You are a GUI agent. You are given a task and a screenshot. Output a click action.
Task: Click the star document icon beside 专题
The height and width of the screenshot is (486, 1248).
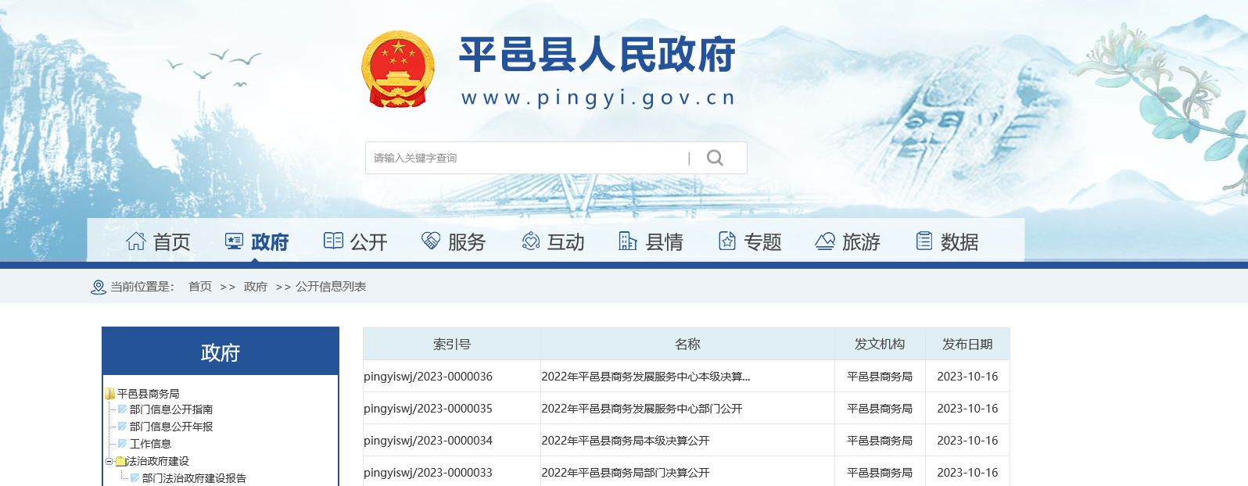click(x=727, y=241)
